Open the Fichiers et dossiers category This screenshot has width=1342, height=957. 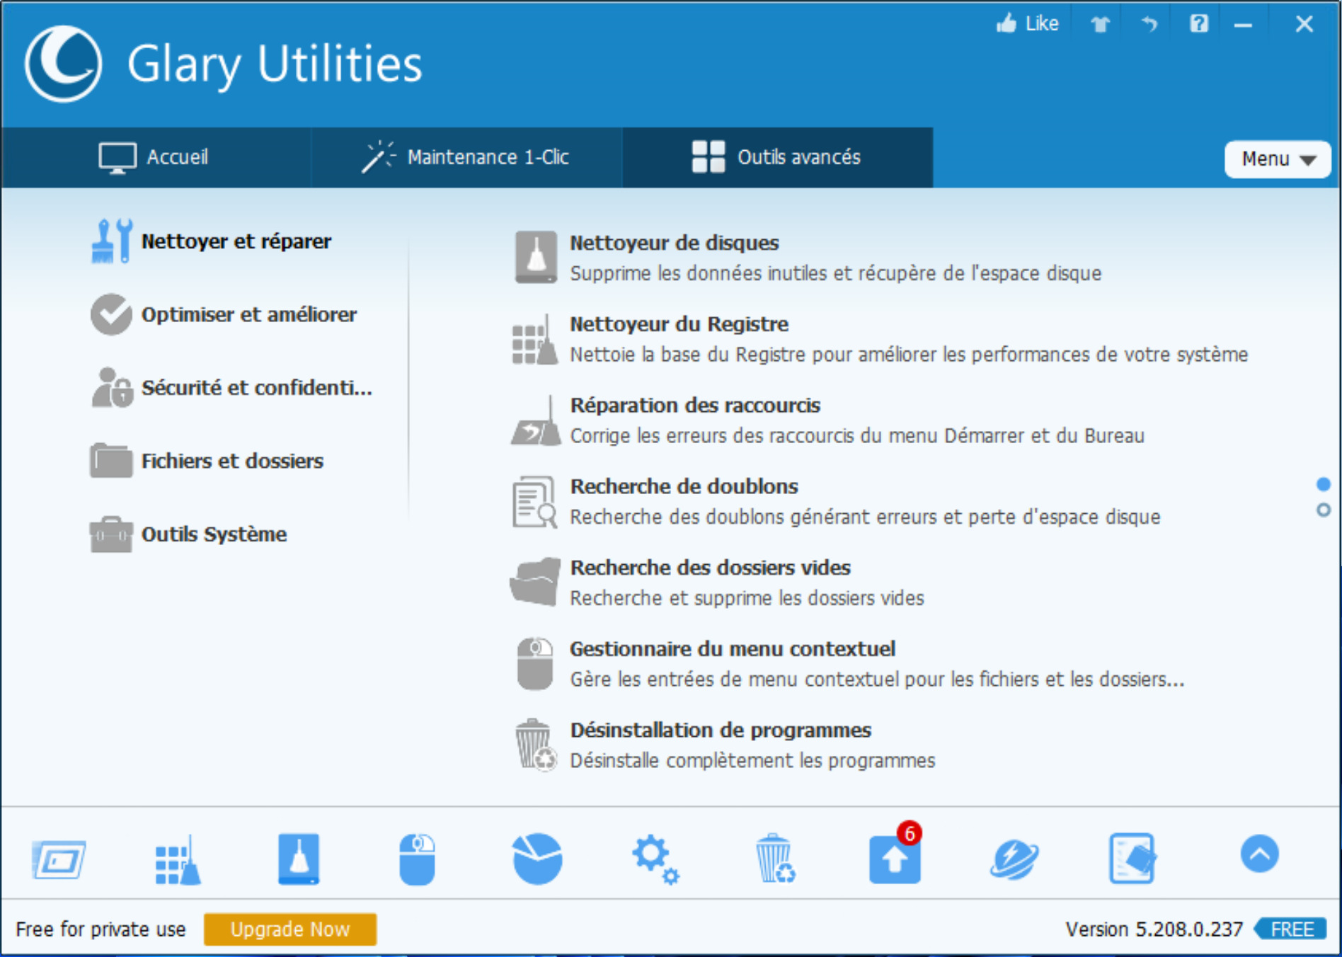(207, 461)
